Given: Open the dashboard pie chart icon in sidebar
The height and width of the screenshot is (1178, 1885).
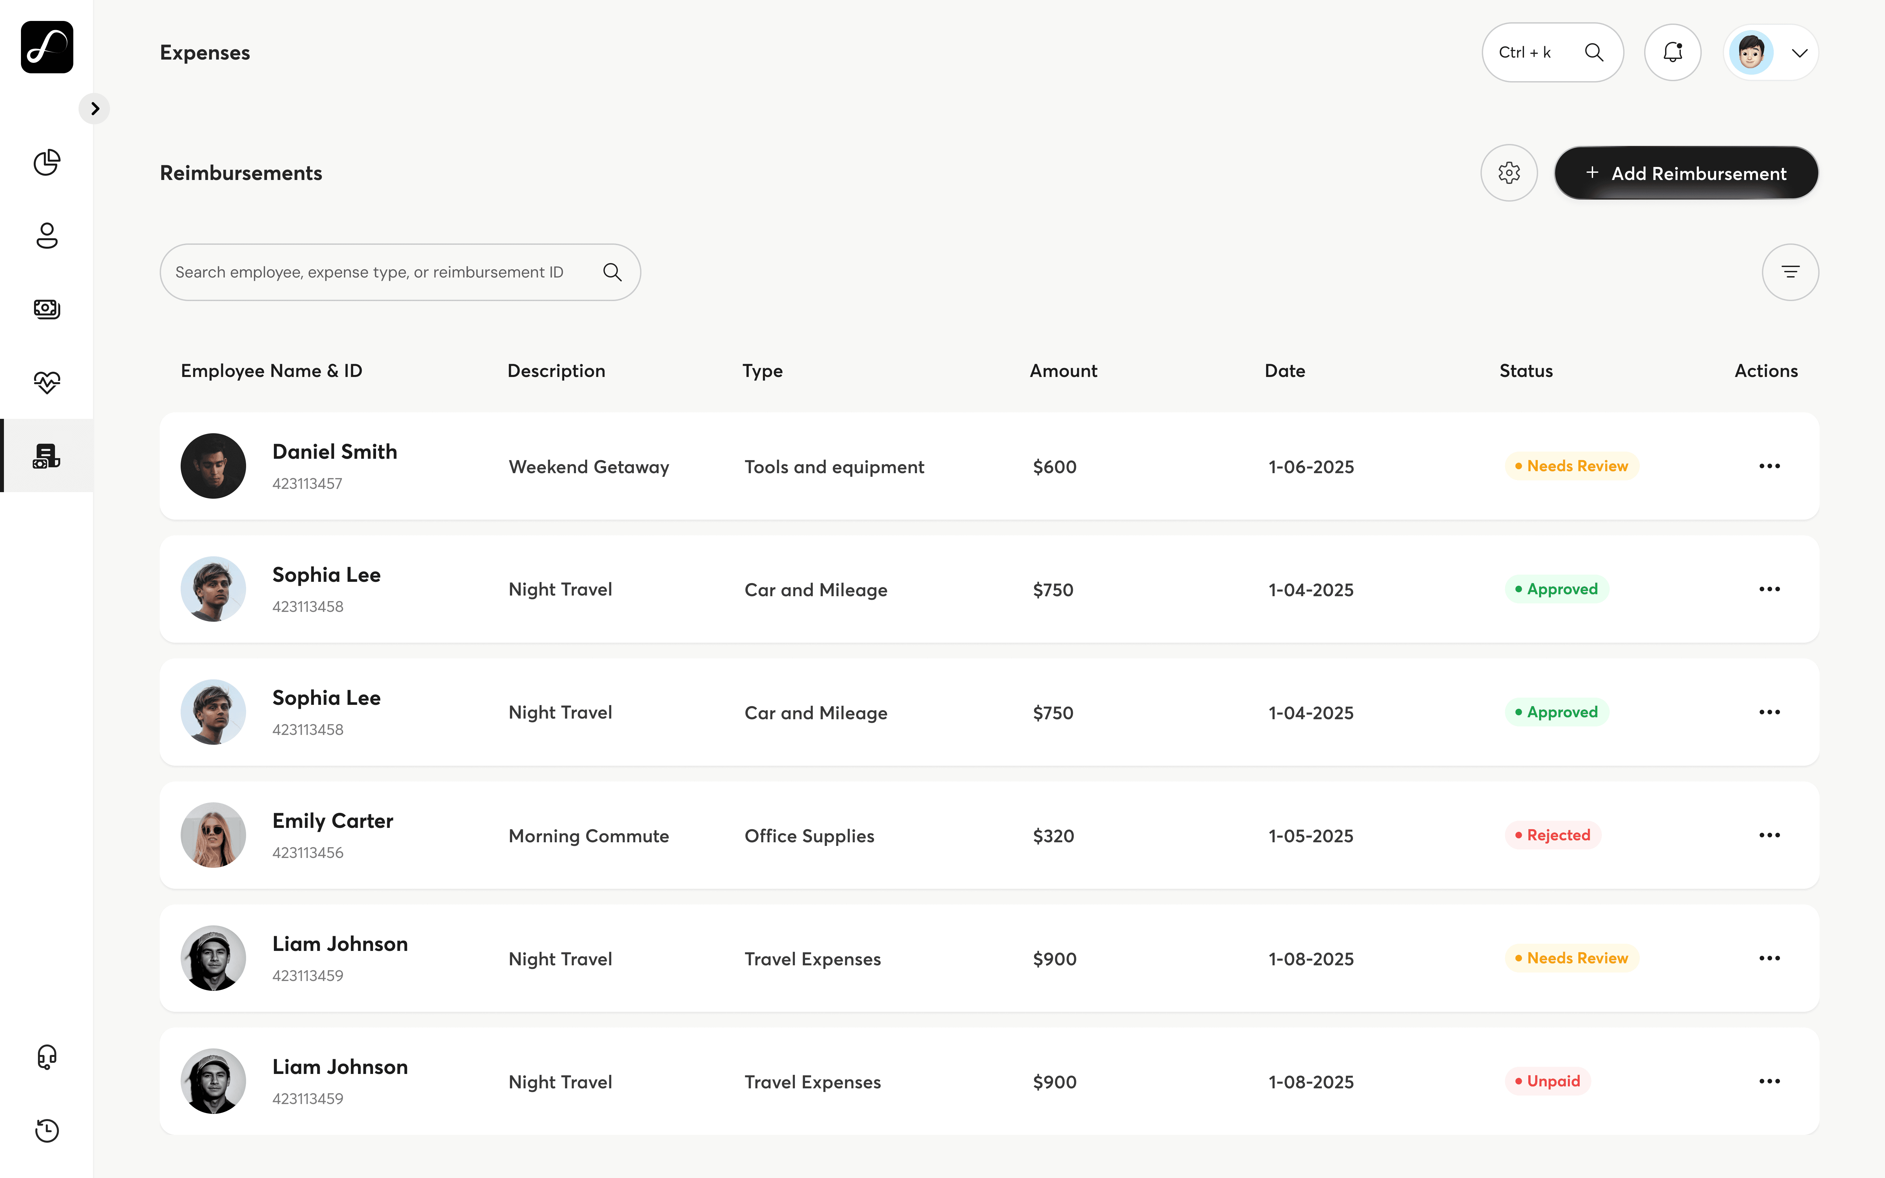Looking at the screenshot, I should pos(47,162).
